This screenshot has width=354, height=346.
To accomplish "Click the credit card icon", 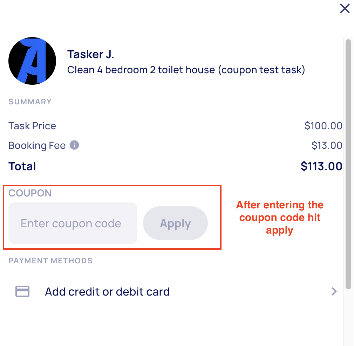I will 23,291.
